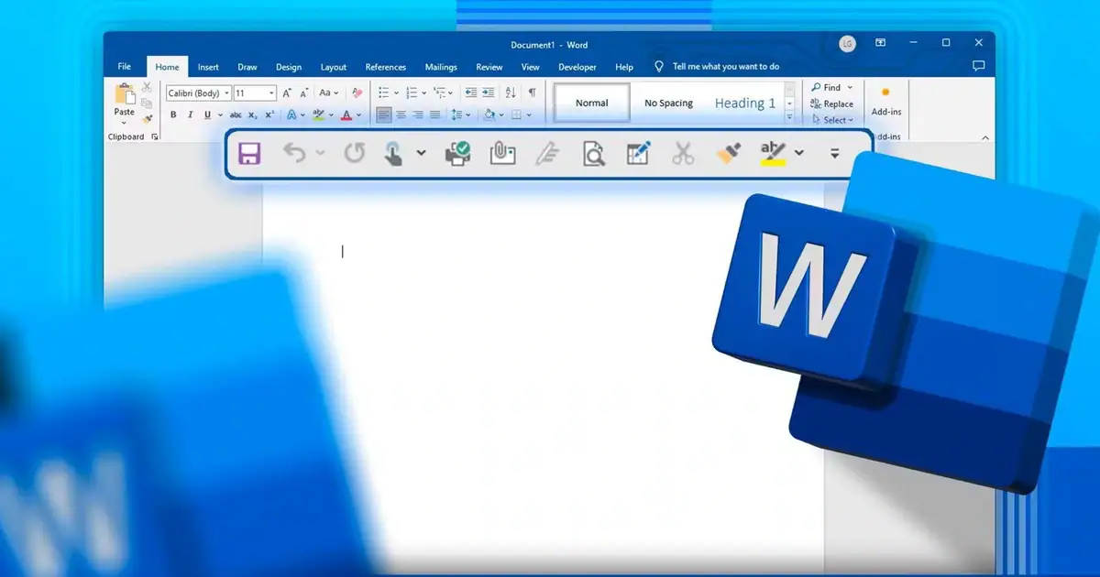
Task: Toggle Bold formatting
Action: 172,114
